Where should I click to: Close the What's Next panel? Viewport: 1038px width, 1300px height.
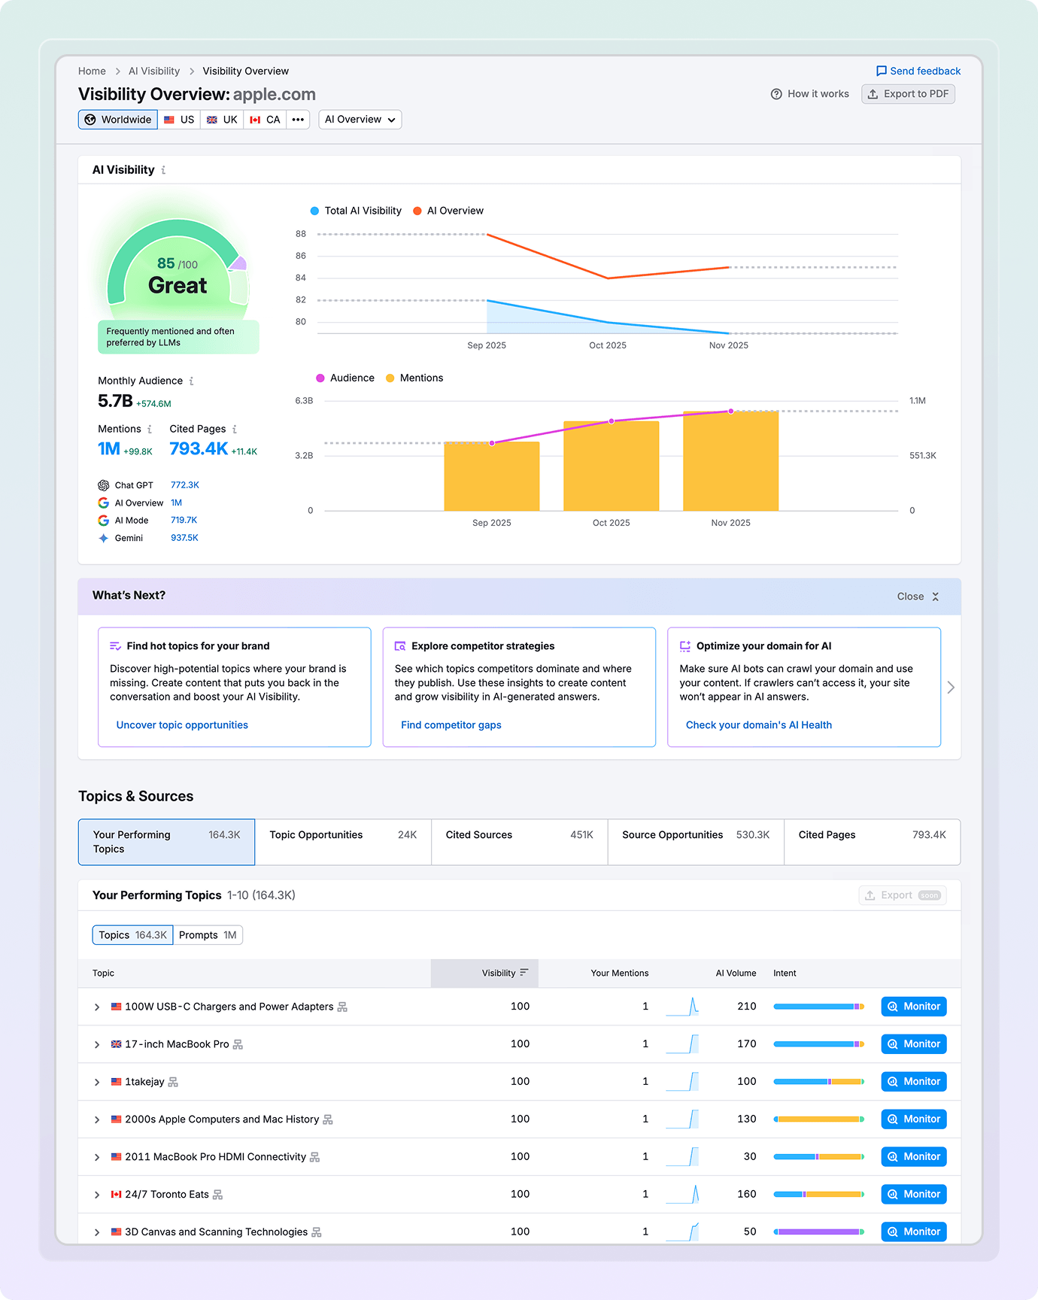(x=918, y=597)
